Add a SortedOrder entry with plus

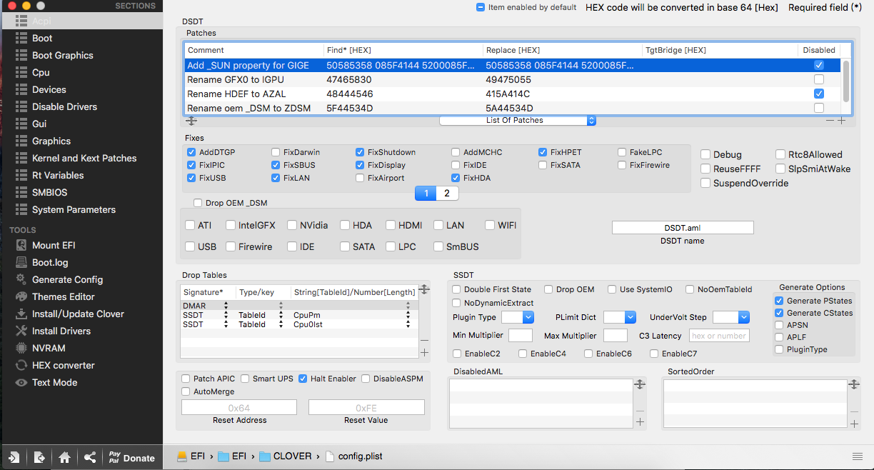pyautogui.click(x=855, y=424)
